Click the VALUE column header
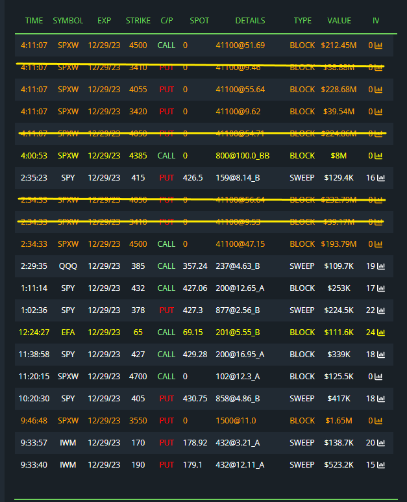Image resolution: width=407 pixels, height=502 pixels. [x=339, y=21]
